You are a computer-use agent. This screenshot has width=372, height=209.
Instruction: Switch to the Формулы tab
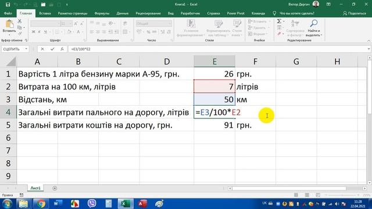102,13
